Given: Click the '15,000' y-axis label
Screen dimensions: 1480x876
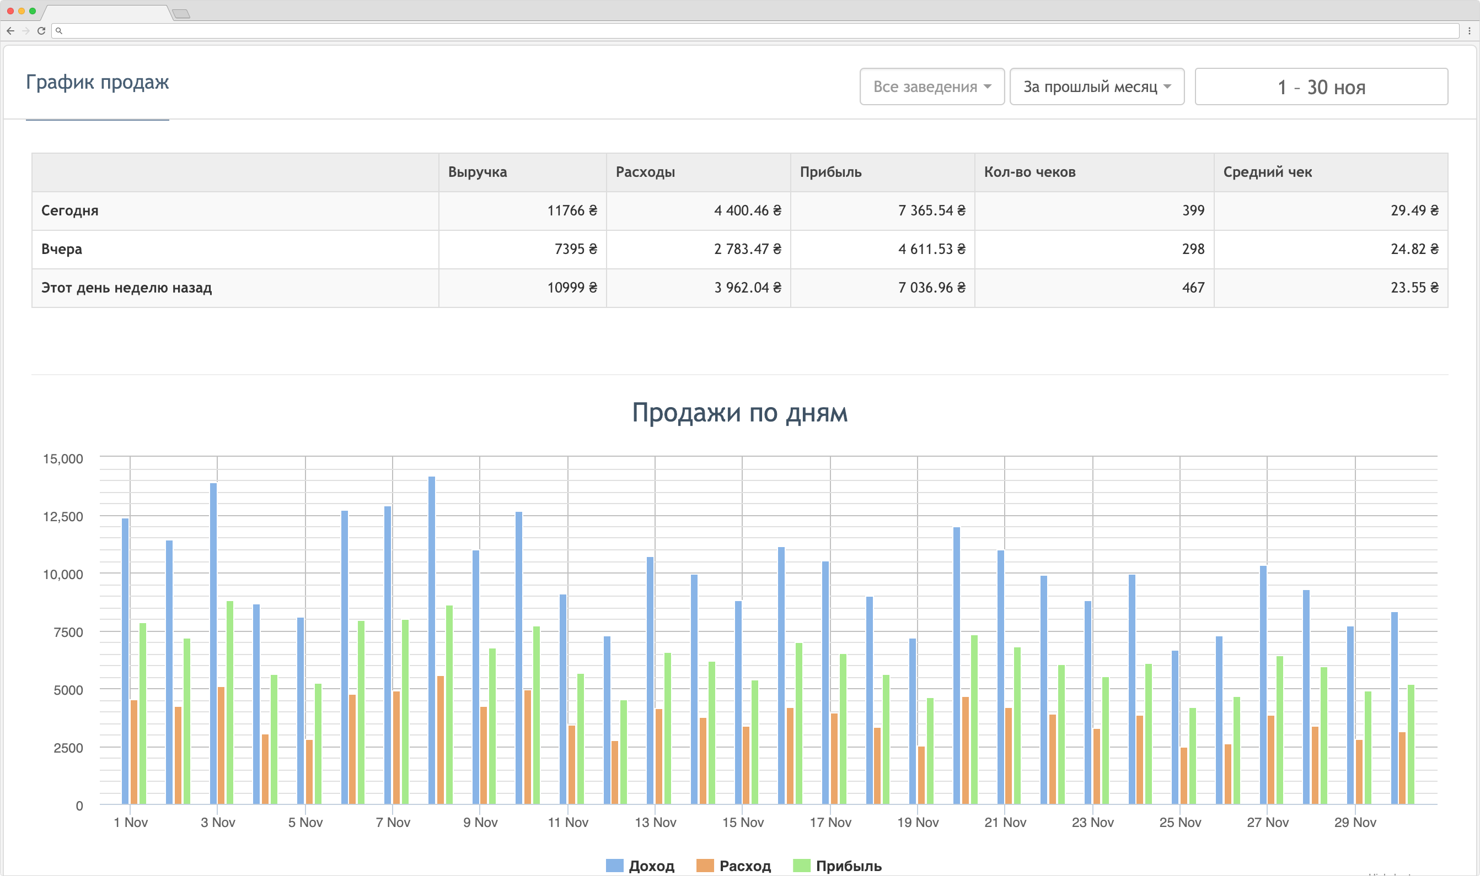Looking at the screenshot, I should [63, 458].
